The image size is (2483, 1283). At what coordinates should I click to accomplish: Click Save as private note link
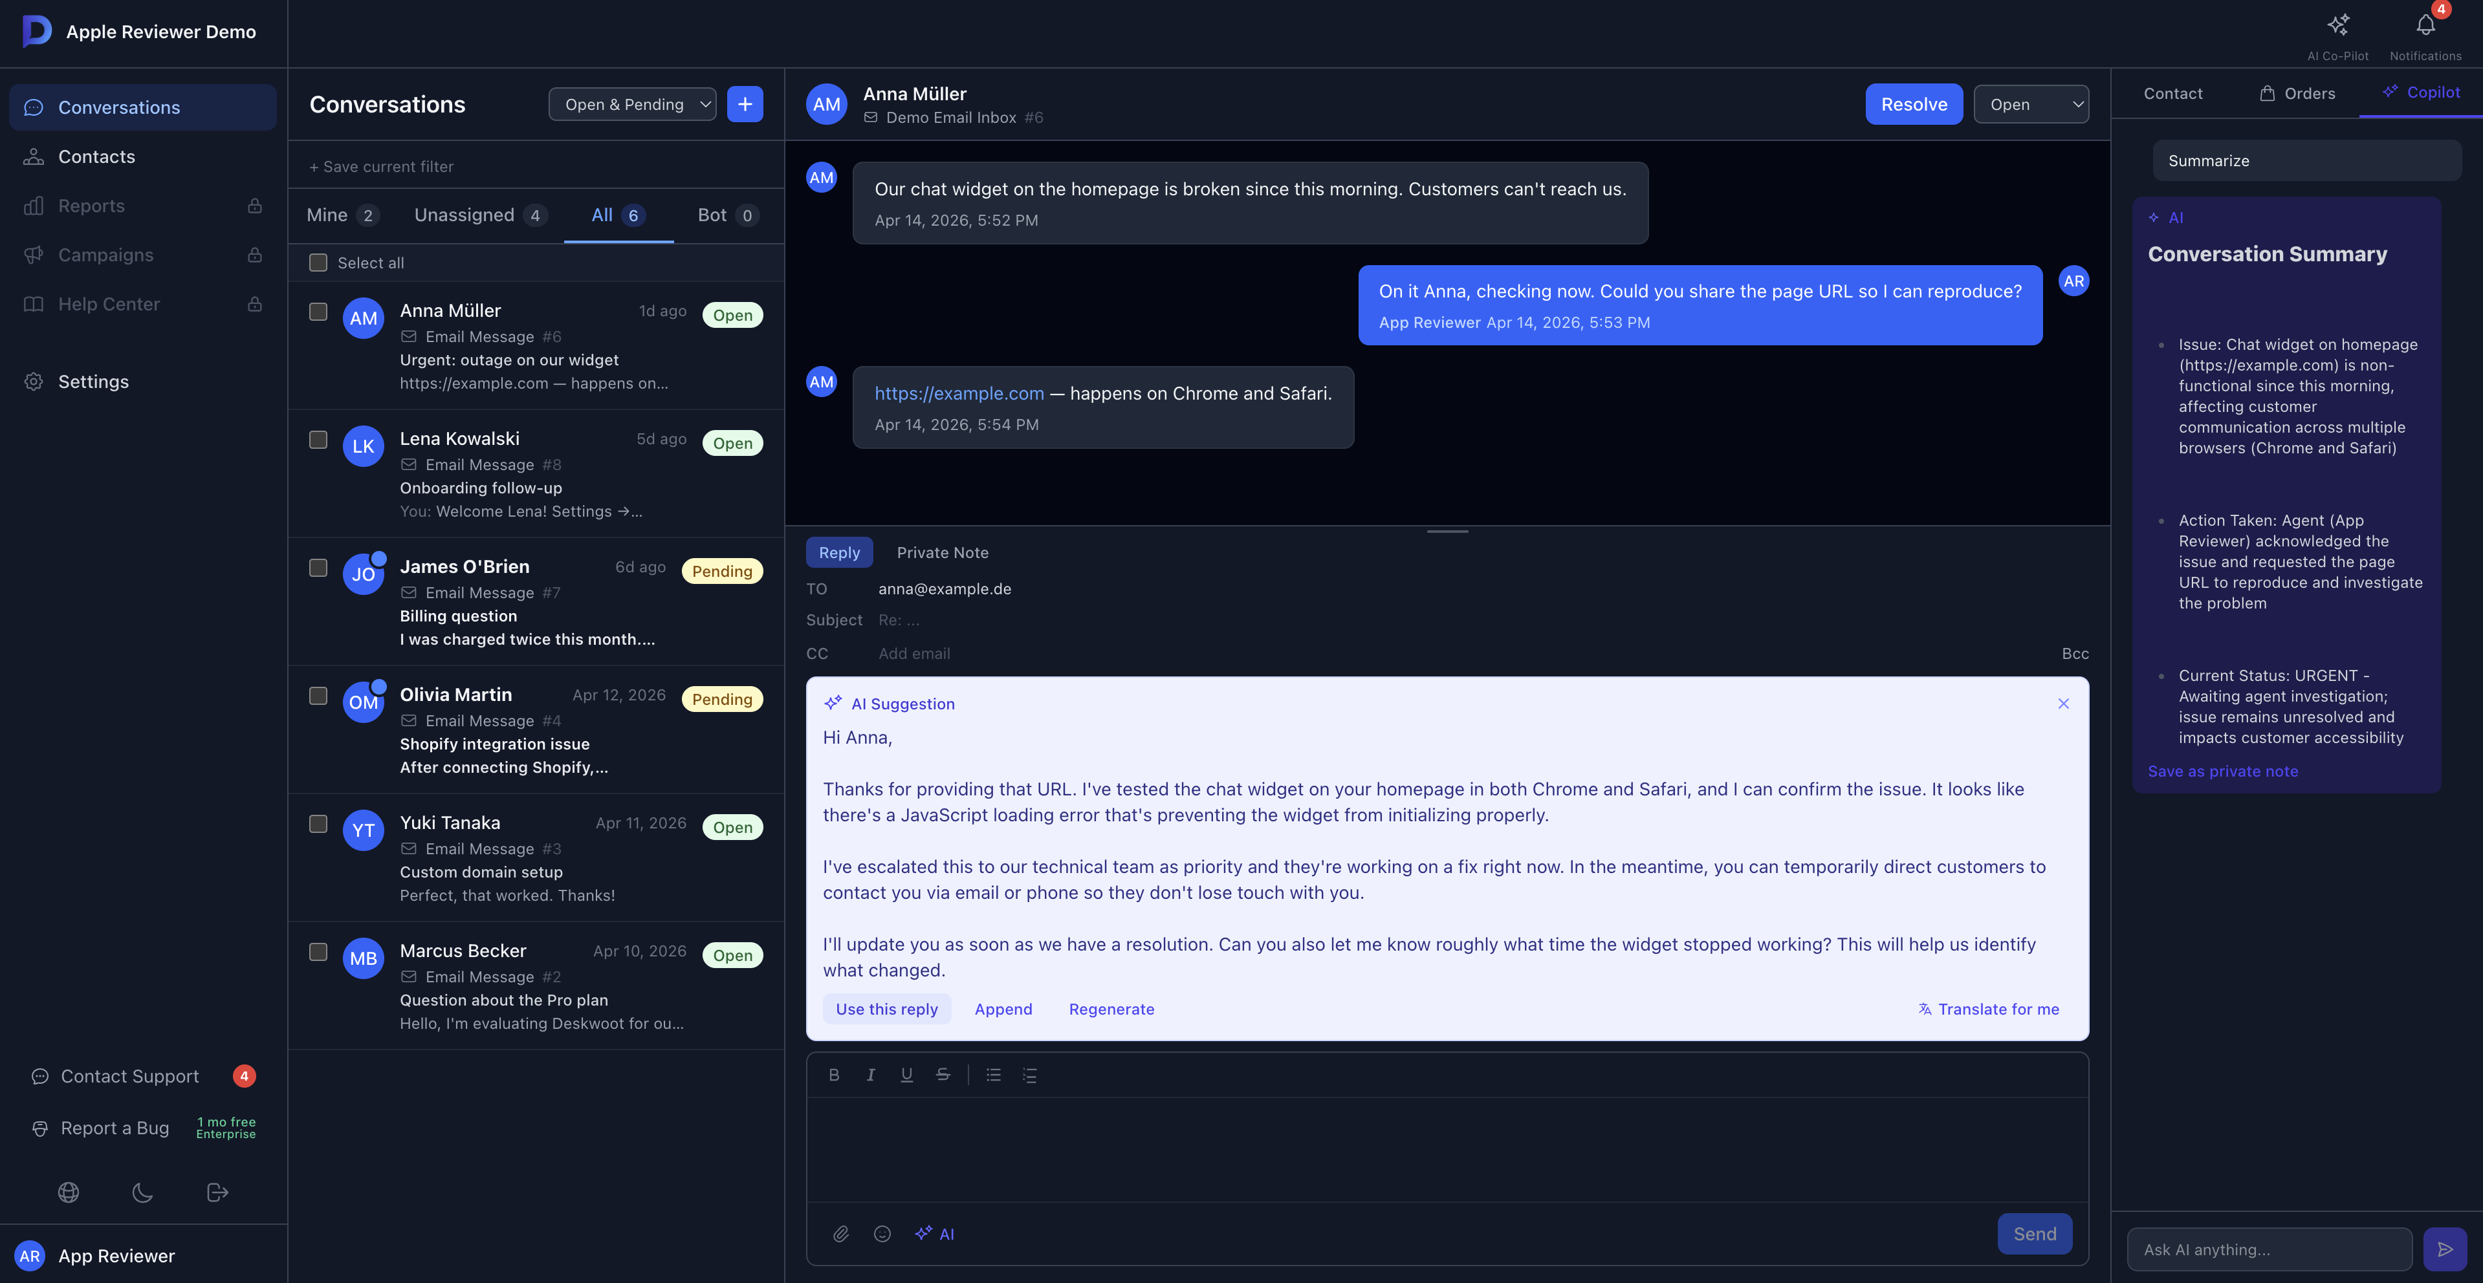2223,771
